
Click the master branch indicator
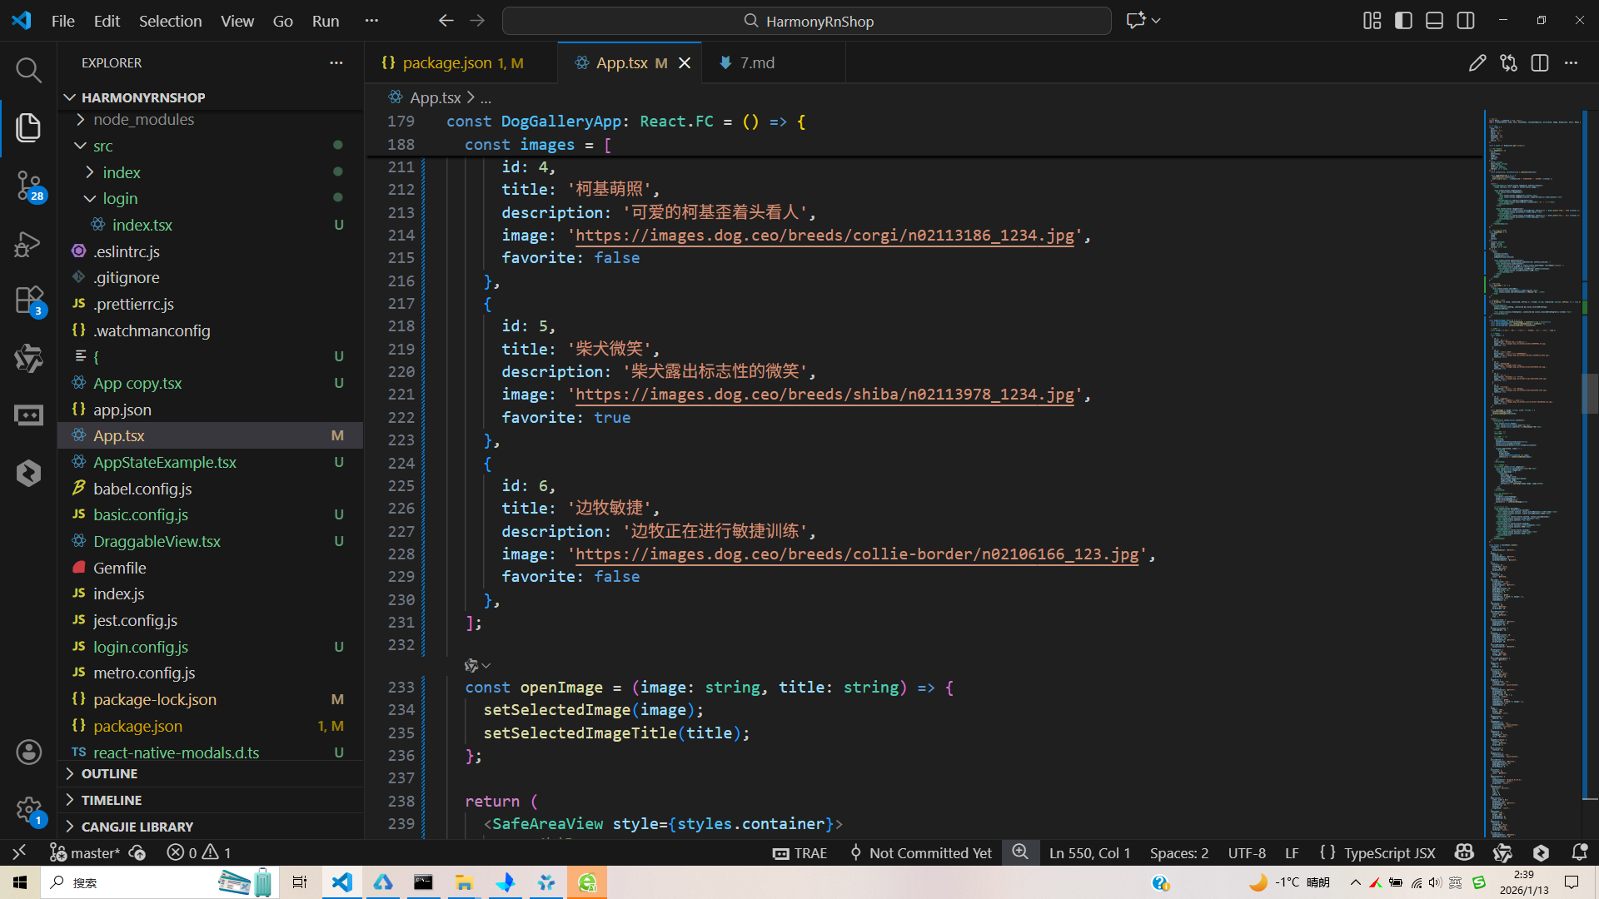tap(86, 852)
